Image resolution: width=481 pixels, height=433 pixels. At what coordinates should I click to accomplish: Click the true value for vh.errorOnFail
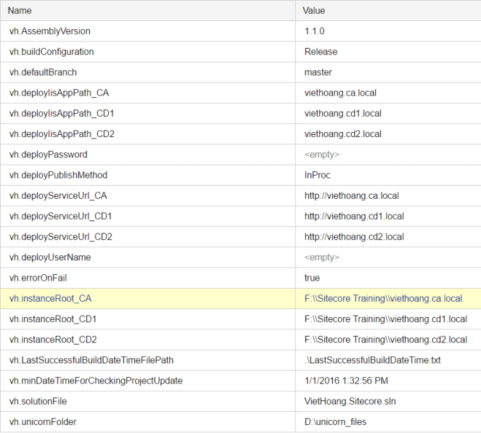click(x=312, y=278)
